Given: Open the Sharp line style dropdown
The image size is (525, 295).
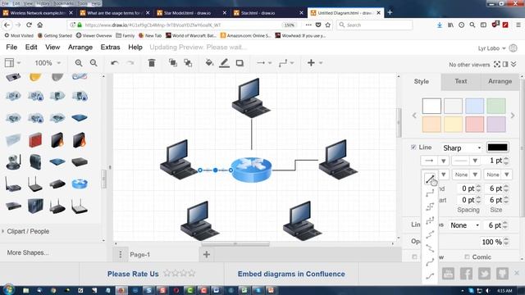Looking at the screenshot, I should tap(462, 147).
